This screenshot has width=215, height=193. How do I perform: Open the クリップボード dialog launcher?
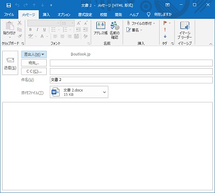coord(23,43)
